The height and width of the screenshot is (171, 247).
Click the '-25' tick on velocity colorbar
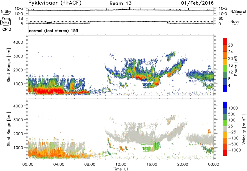232,132
